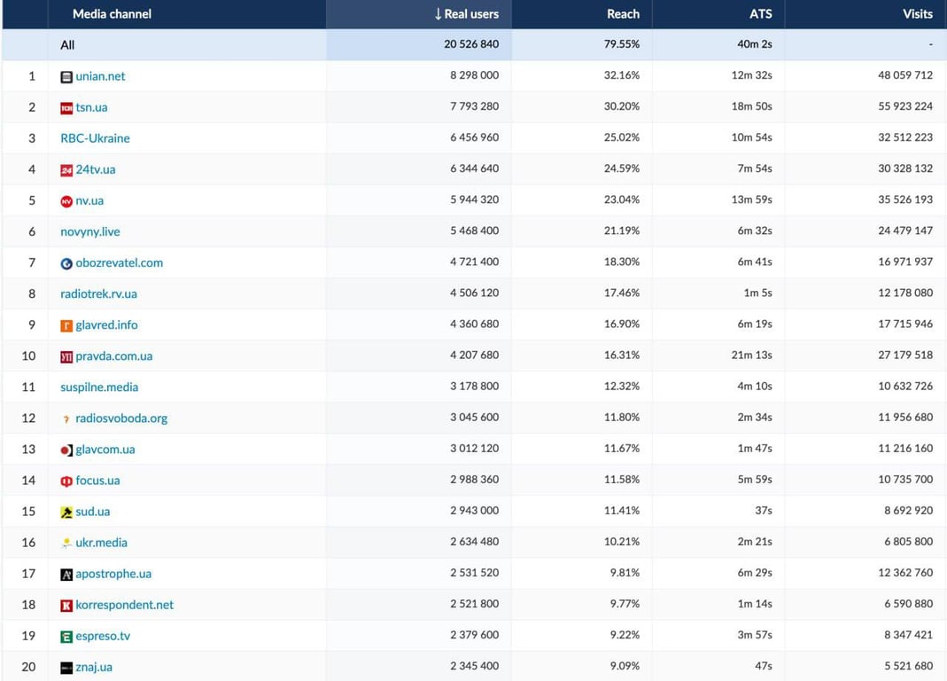This screenshot has width=947, height=681.
Task: Sort by the Reach column header
Action: pos(623,14)
